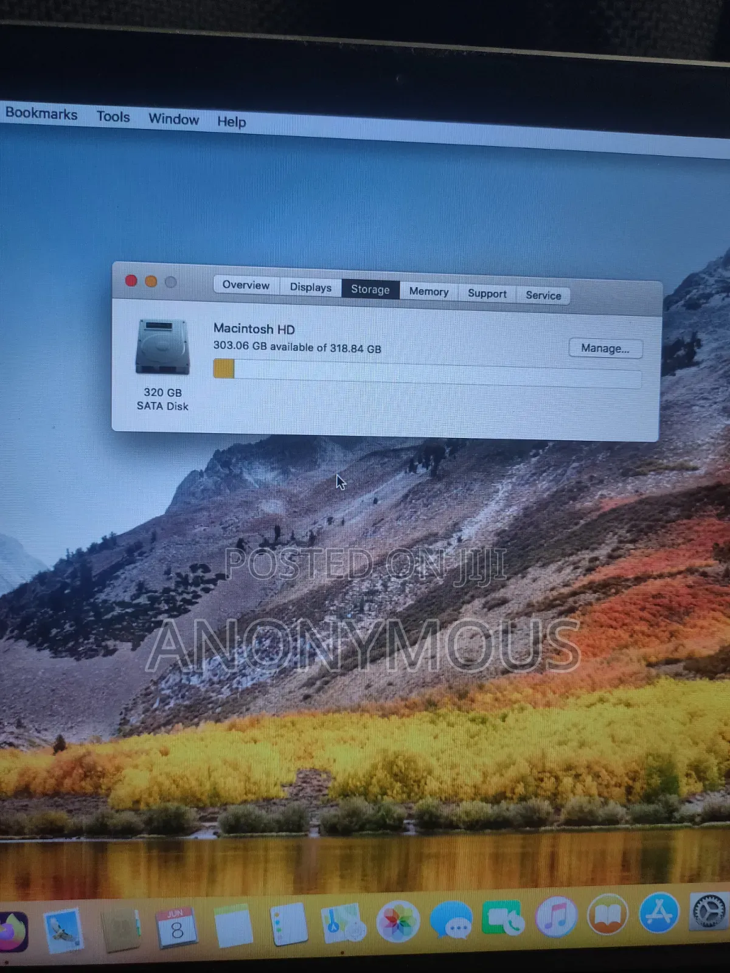Screen dimensions: 730x973
Task: Open iTunes in the dock
Action: click(556, 916)
